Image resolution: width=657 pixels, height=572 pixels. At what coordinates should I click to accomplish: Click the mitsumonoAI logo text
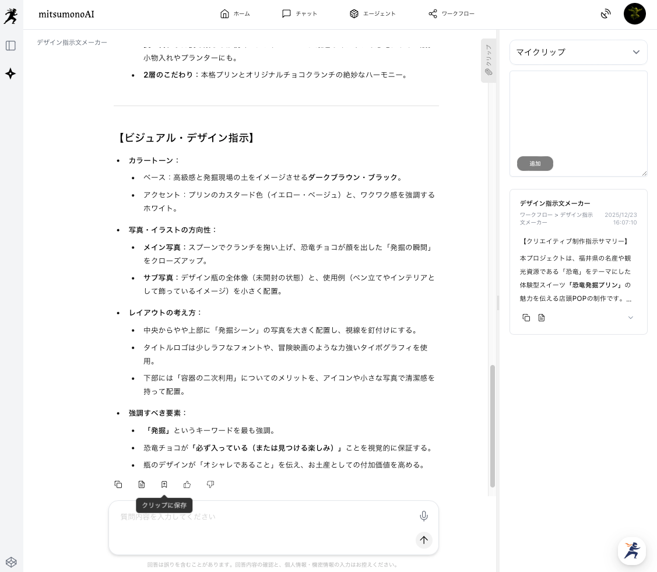(x=66, y=14)
